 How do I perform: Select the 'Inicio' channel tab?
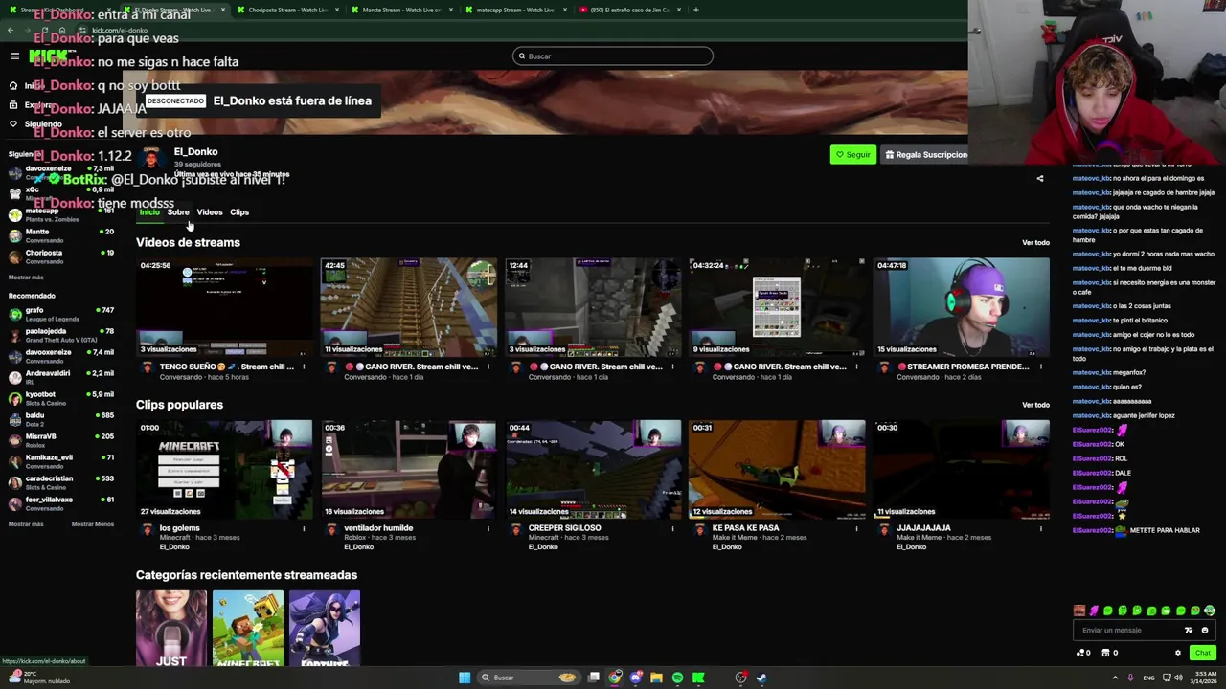(x=149, y=212)
